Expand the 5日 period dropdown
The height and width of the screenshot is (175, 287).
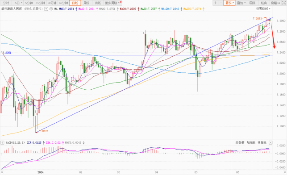click(x=18, y=3)
